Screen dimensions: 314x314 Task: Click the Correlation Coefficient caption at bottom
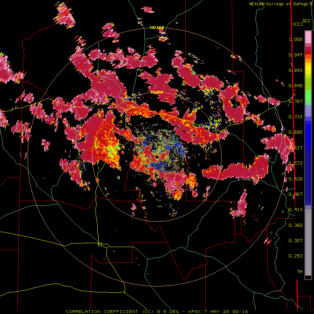[x=157, y=312]
